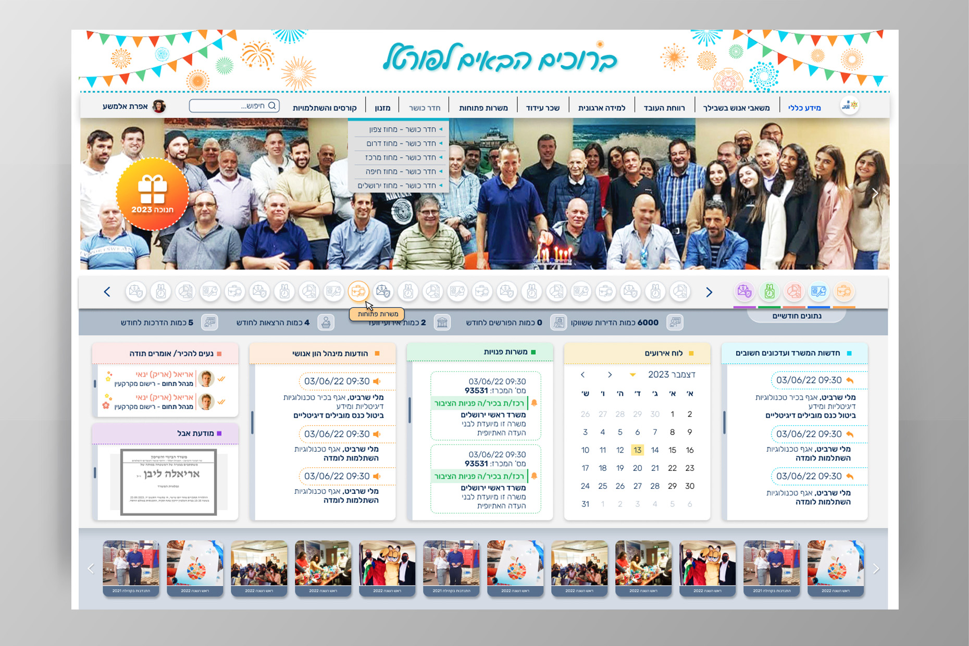969x646 pixels.
Task: Select day 13 in the events calendar
Action: (x=637, y=450)
